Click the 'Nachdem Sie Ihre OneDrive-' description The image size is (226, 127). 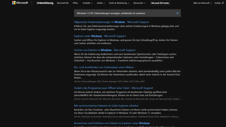tap(126, 111)
